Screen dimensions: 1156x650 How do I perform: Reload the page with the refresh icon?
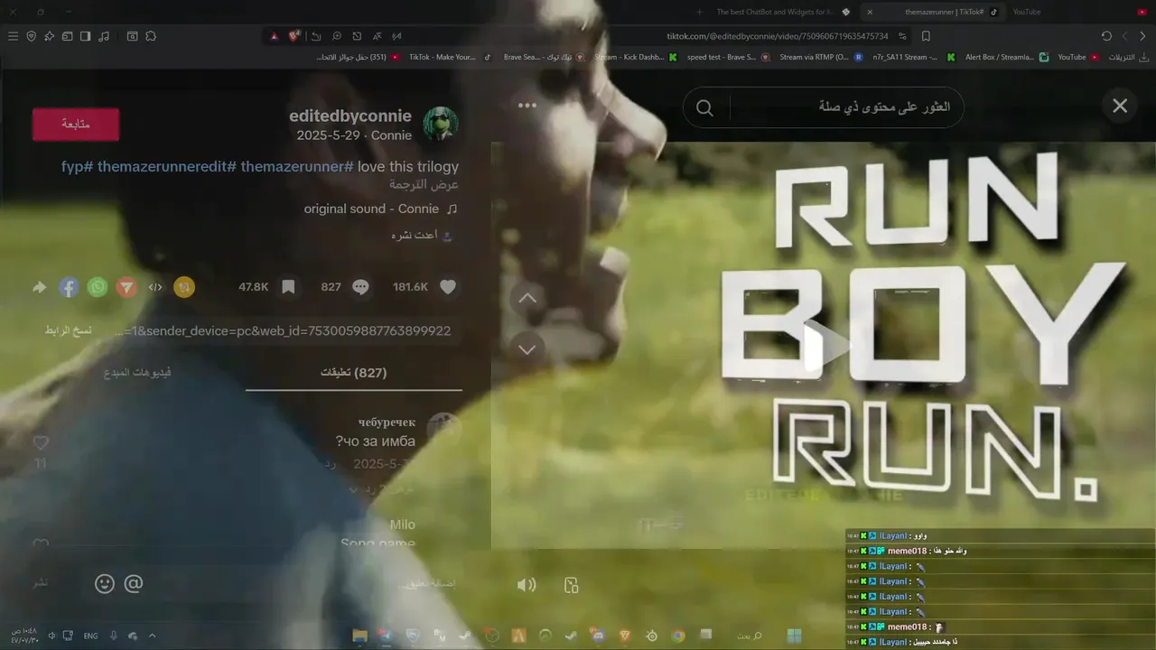pos(1106,36)
